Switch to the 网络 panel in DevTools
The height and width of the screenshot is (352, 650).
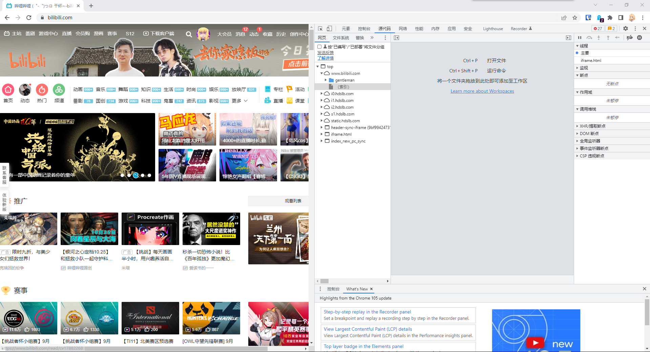coord(402,28)
